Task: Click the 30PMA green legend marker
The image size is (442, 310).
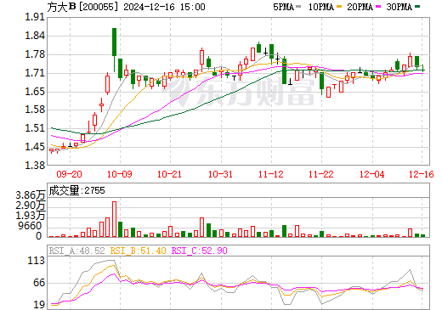Action: pos(417,7)
